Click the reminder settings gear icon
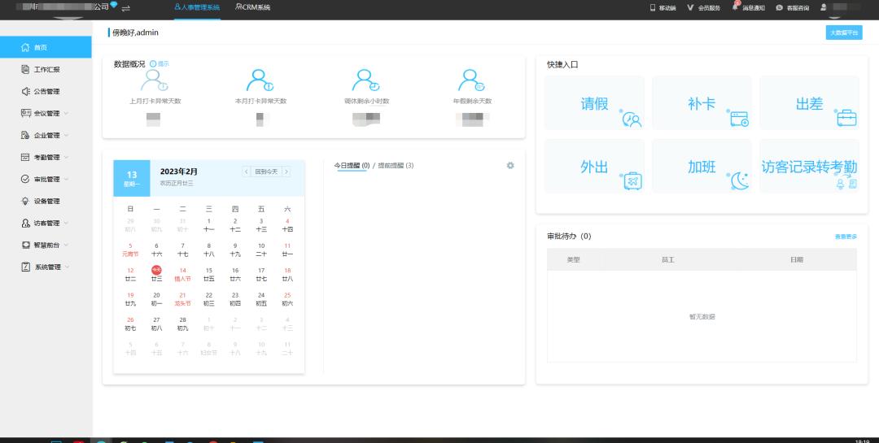879x443 pixels. click(510, 165)
